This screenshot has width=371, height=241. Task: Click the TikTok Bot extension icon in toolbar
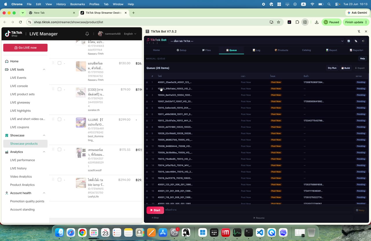(289, 22)
